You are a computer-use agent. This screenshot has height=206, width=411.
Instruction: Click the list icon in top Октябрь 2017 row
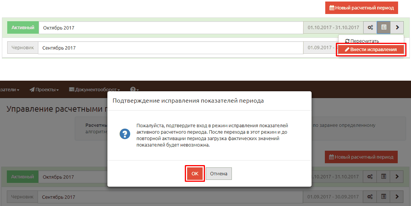coord(384,27)
